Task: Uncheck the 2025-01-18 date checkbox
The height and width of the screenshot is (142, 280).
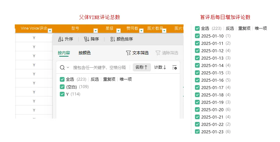Action: (197, 95)
